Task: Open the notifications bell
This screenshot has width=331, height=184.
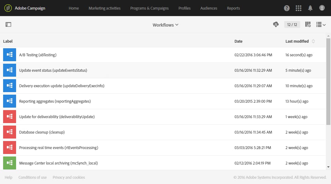Action: point(310,8)
